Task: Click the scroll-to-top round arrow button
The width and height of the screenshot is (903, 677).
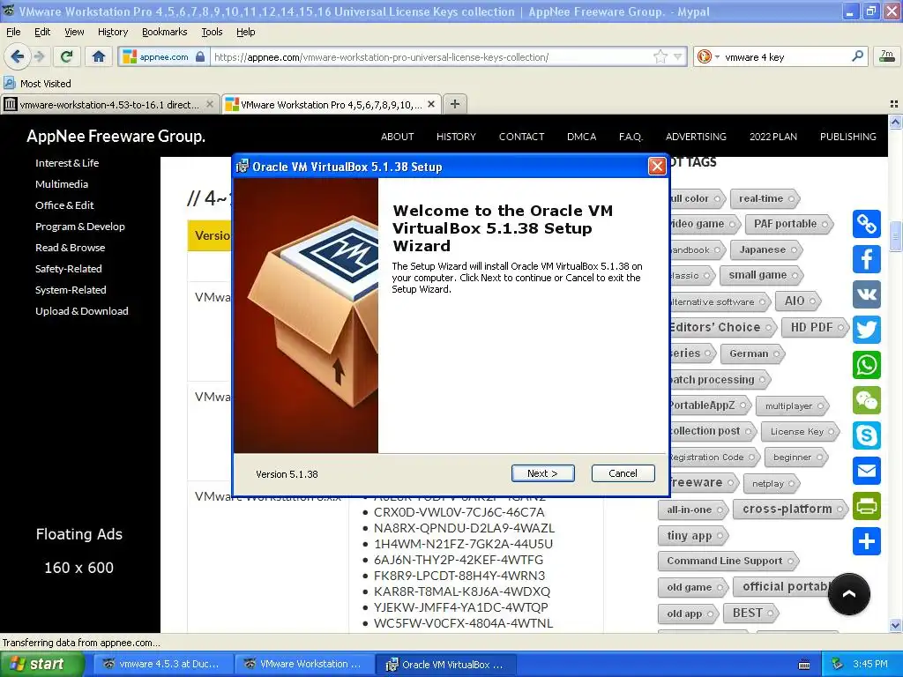Action: point(849,594)
